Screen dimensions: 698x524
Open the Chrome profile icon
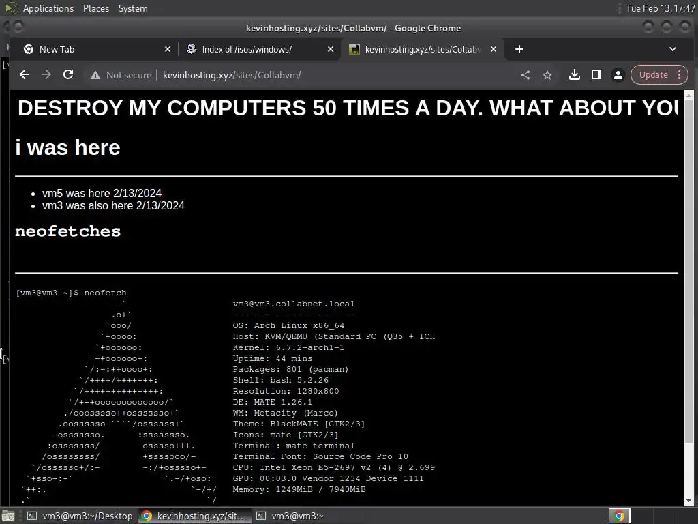click(x=618, y=75)
